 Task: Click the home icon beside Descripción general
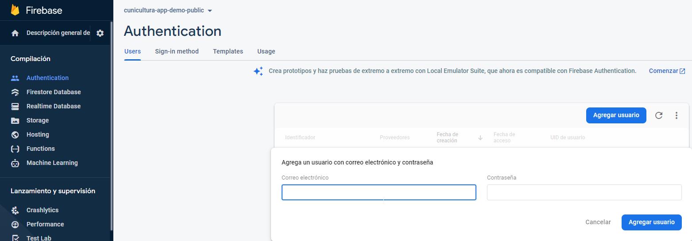(x=15, y=33)
